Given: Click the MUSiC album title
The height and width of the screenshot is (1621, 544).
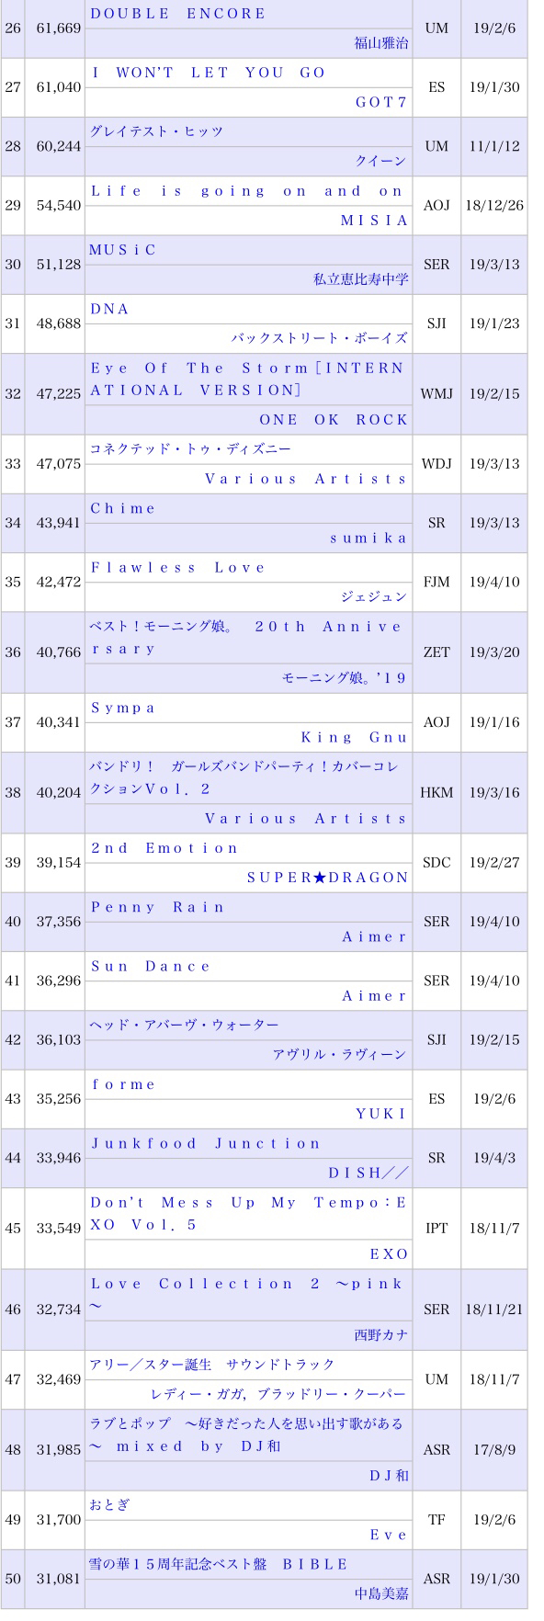Looking at the screenshot, I should 123,250.
